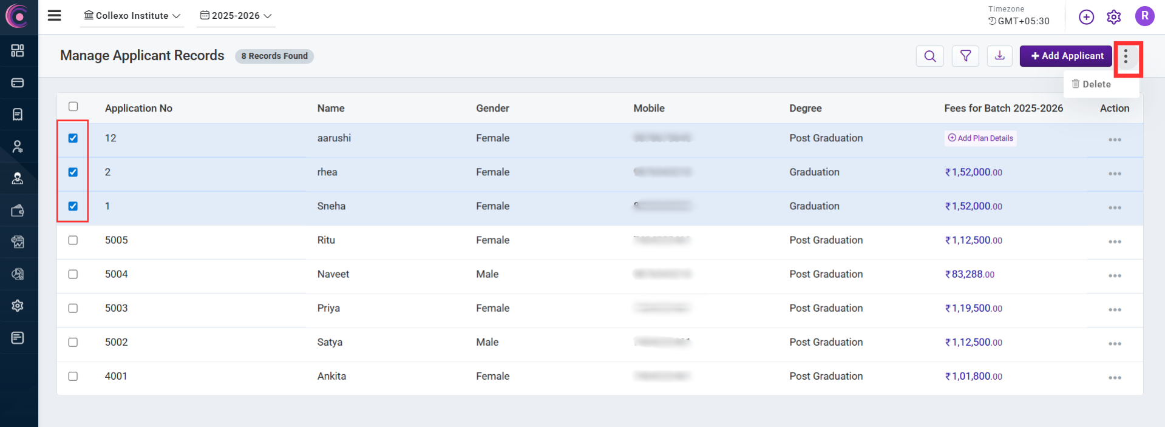Viewport: 1165px width, 427px height.
Task: Select the checkbox for applicant Ritu
Action: point(73,240)
